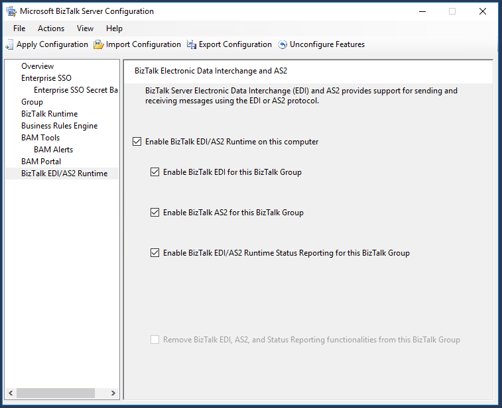Select Enterprise SSO Secret Backup node
The height and width of the screenshot is (408, 502).
pyautogui.click(x=76, y=90)
